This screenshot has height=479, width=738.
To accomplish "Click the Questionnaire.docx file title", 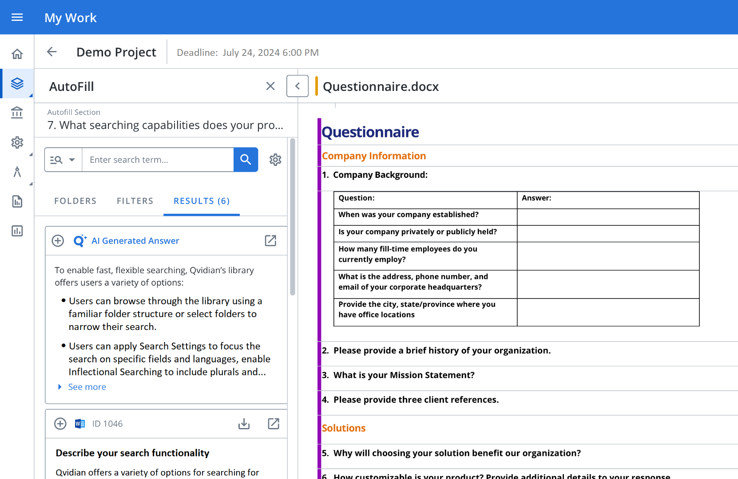I will pos(381,86).
